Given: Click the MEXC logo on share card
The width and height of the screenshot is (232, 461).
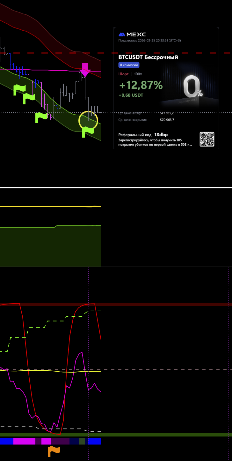Looking at the screenshot, I should pyautogui.click(x=132, y=34).
